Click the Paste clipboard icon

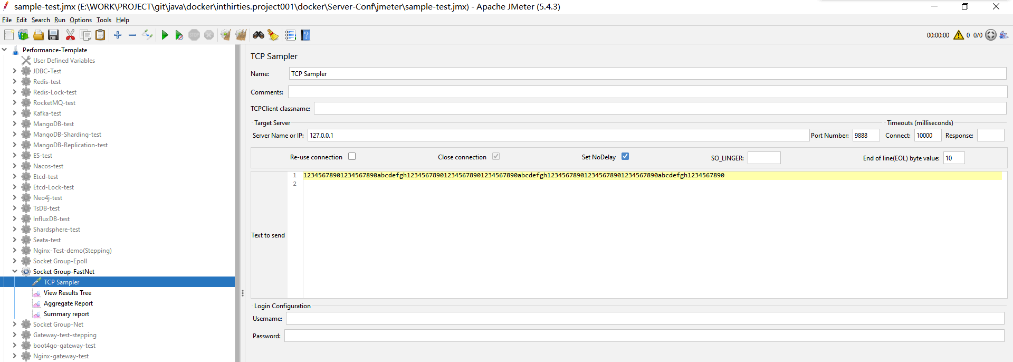coord(100,35)
